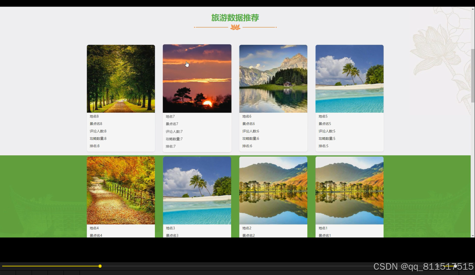Screen dimensions: 475x275
Task: Click the 攻略数量:5 guide count on 地名5
Action: click(327, 138)
